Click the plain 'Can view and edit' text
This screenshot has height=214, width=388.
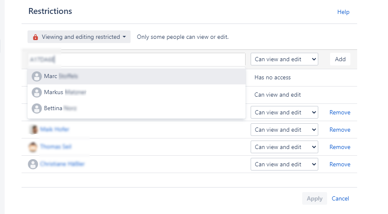[x=277, y=95]
